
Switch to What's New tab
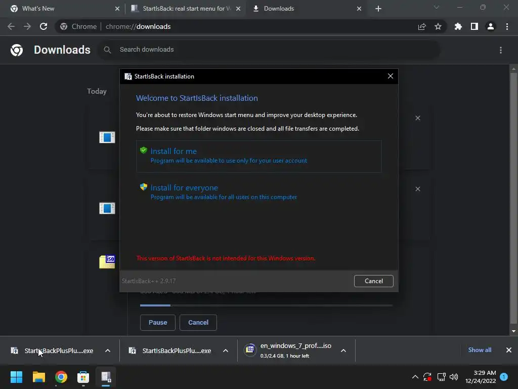(x=63, y=9)
